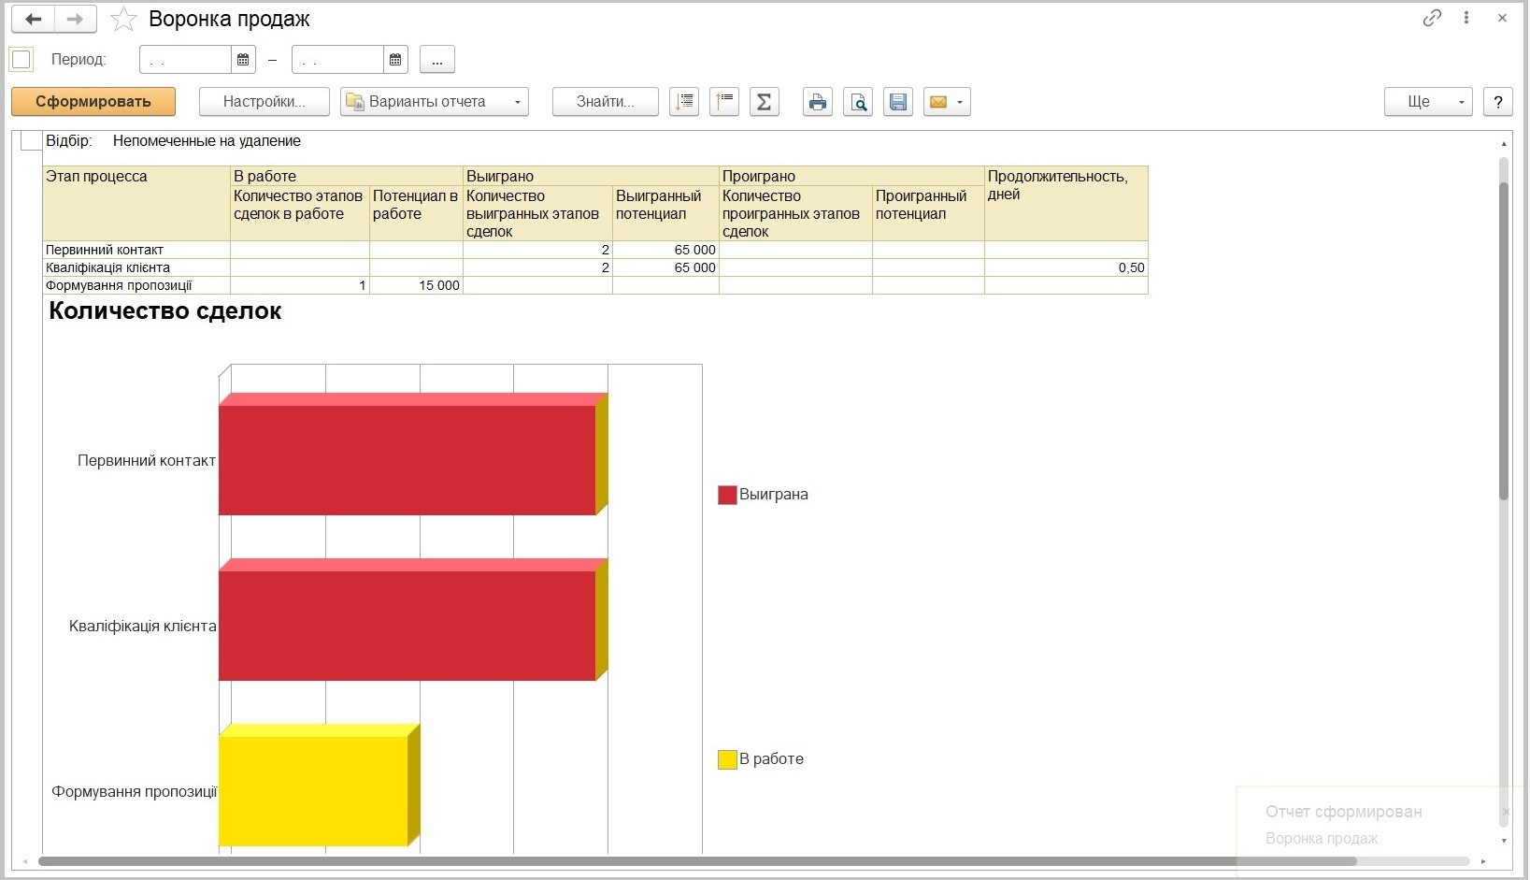Add report to favorites star

123,19
